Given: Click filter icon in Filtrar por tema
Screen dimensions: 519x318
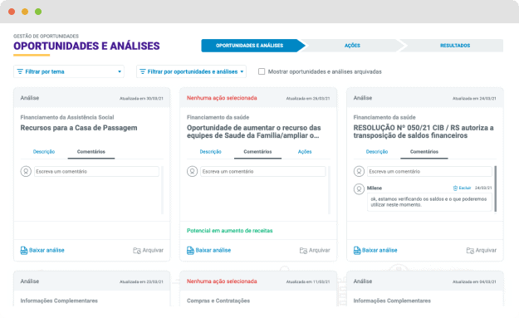Looking at the screenshot, I should (x=20, y=71).
